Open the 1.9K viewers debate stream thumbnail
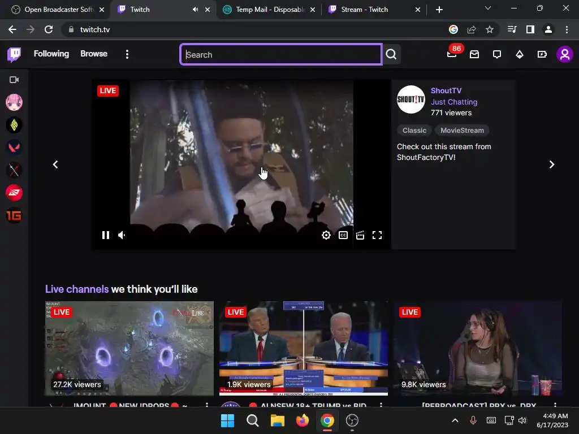Screen dimensions: 579x434 304,348
